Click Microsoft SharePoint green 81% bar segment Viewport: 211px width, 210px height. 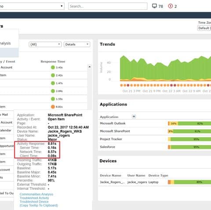point(192,131)
